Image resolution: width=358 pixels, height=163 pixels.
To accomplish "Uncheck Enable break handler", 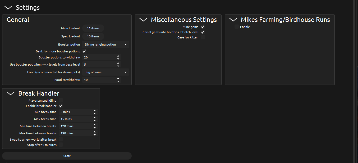I will tap(61, 106).
